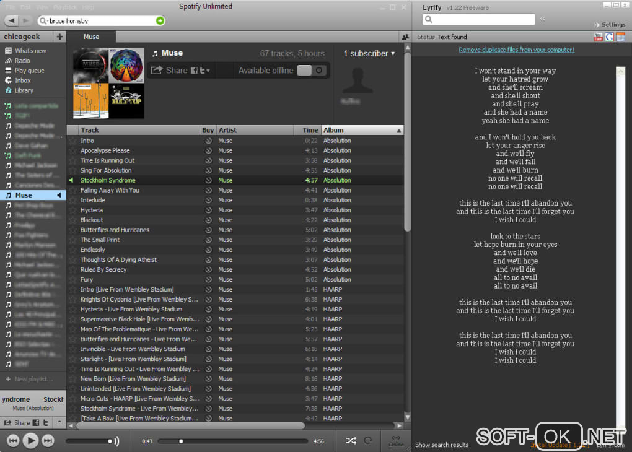The image size is (632, 452).
Task: Open Share dropdown arrow in playlist header
Action: coord(208,71)
